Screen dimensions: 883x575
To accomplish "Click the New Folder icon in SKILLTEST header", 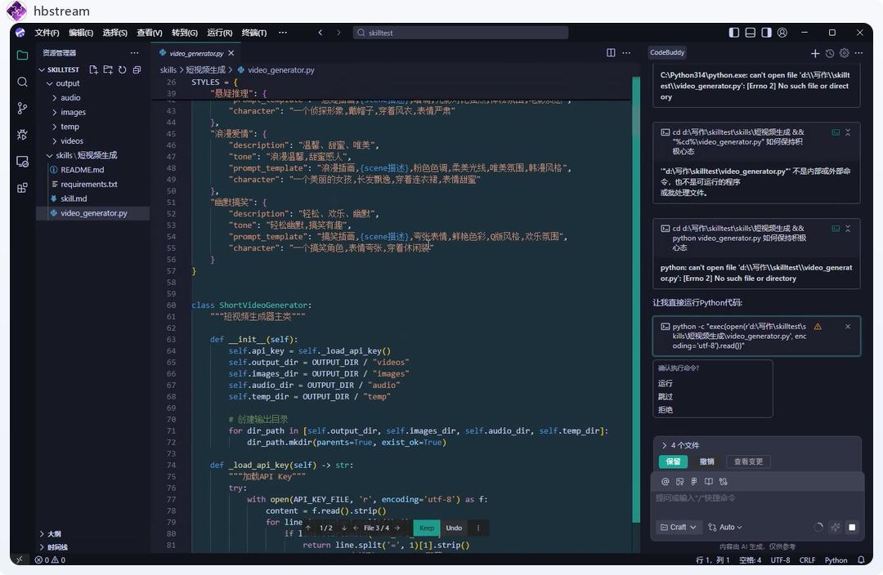I will coord(108,69).
